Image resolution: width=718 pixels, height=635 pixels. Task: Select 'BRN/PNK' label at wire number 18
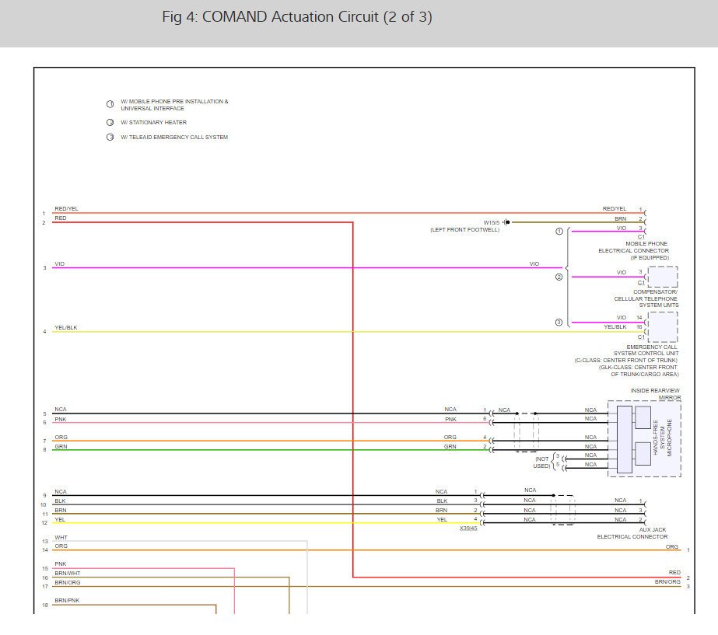67,601
